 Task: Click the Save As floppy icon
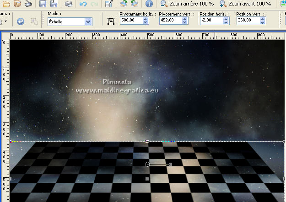tap(54, 4)
